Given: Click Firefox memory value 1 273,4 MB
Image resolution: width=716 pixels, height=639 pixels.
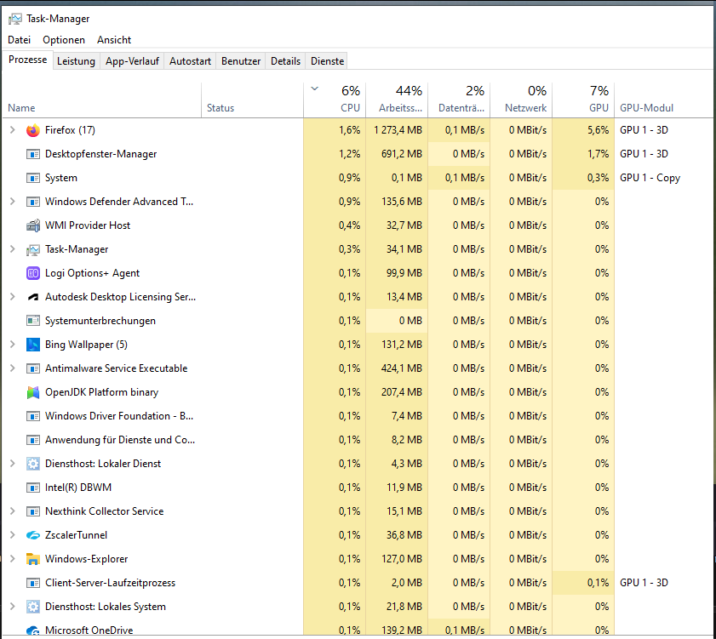Looking at the screenshot, I should tap(398, 130).
